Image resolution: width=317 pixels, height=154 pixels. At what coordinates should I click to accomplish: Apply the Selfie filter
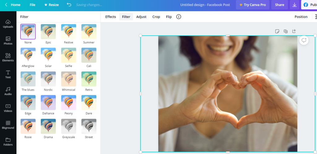68,55
